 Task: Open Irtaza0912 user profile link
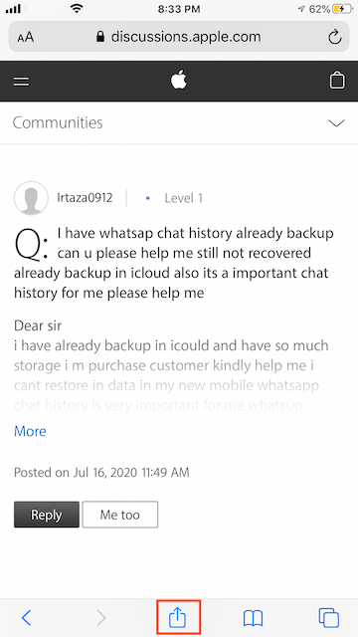pos(85,198)
